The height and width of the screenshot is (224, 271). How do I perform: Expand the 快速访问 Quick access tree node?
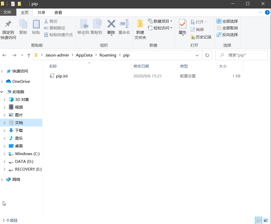coord(2,71)
